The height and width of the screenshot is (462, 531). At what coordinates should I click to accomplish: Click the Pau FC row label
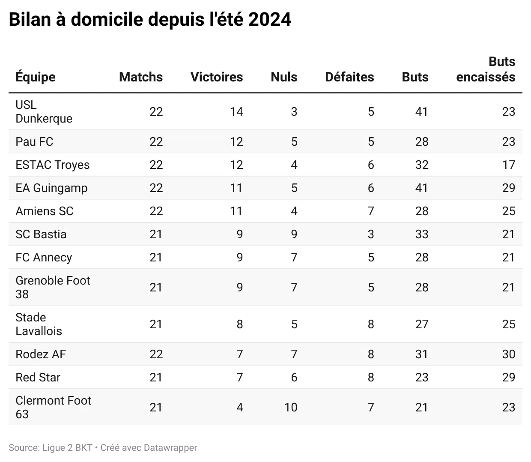click(x=34, y=142)
